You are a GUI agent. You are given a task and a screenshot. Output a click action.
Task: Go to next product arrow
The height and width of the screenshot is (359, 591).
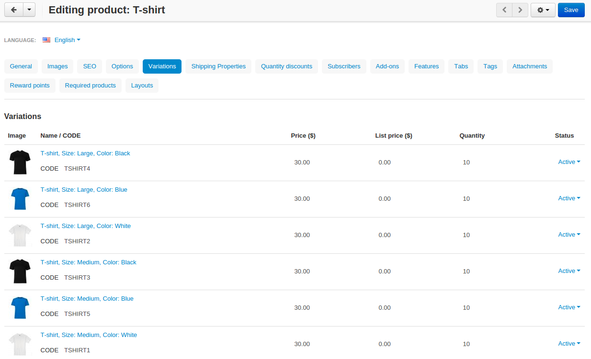coord(520,10)
